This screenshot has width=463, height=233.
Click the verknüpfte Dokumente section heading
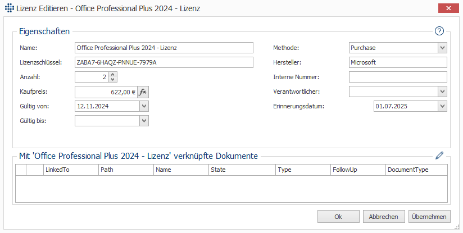138,156
